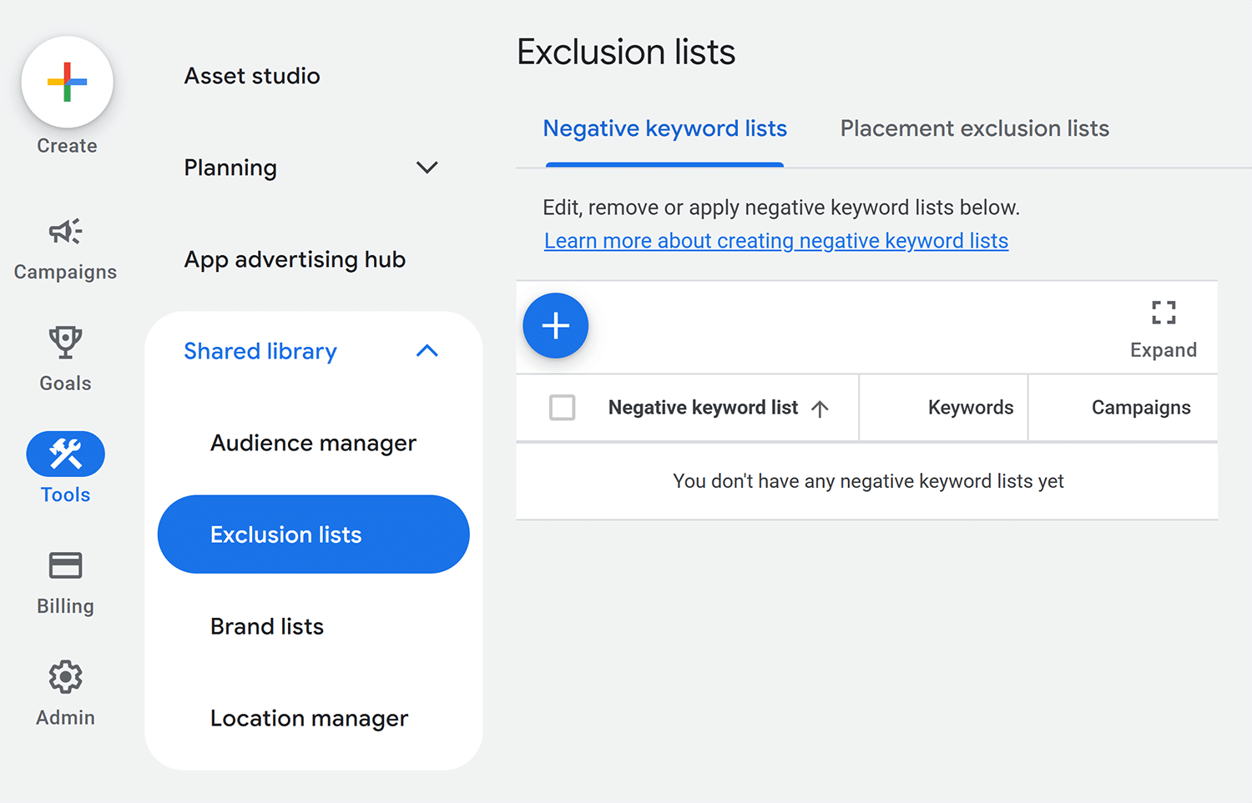Open the Negative keyword lists tab
Image resolution: width=1252 pixels, height=803 pixels.
(x=665, y=128)
